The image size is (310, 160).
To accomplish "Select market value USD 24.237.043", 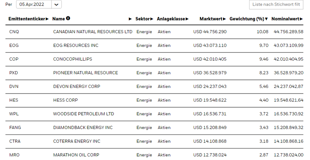I will click(x=210, y=86).
